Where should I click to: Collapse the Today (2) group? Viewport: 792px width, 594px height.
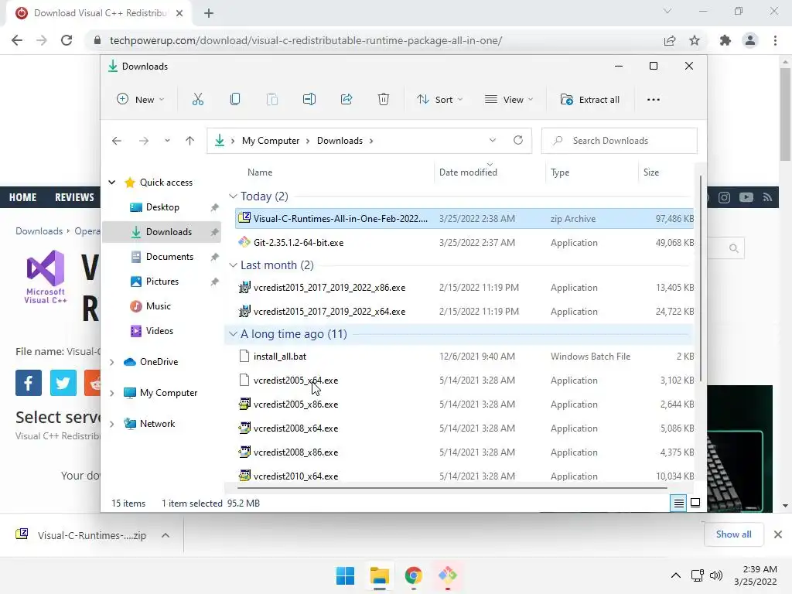tap(233, 196)
